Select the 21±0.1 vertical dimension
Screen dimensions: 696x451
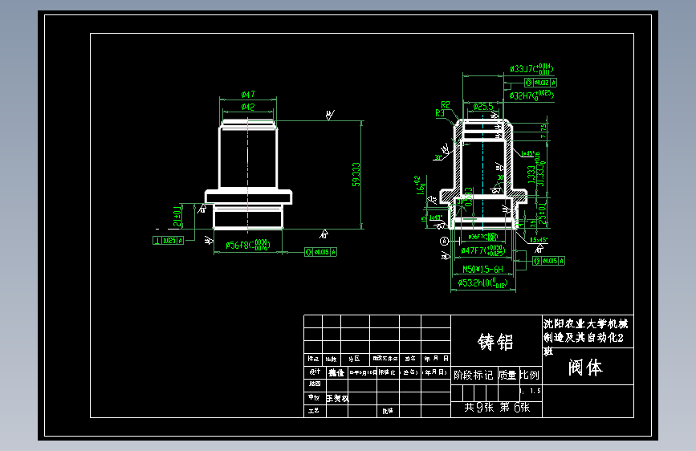[177, 216]
